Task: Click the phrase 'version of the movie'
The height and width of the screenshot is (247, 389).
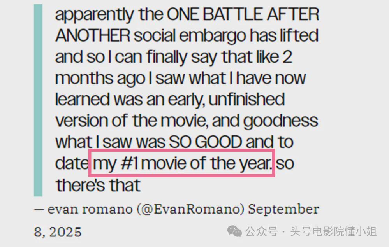Action: point(131,121)
